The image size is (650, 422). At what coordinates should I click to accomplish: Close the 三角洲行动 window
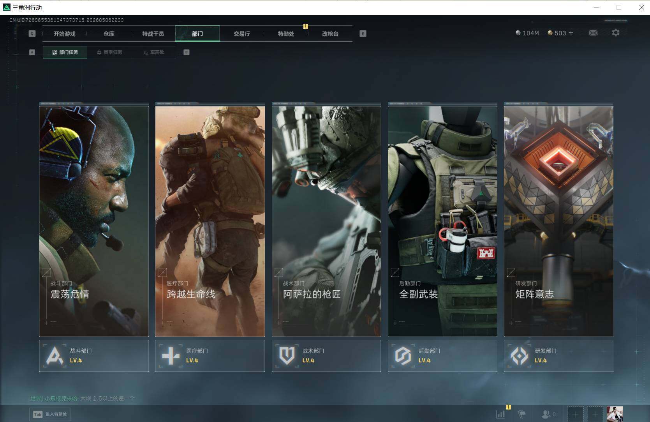coord(641,7)
